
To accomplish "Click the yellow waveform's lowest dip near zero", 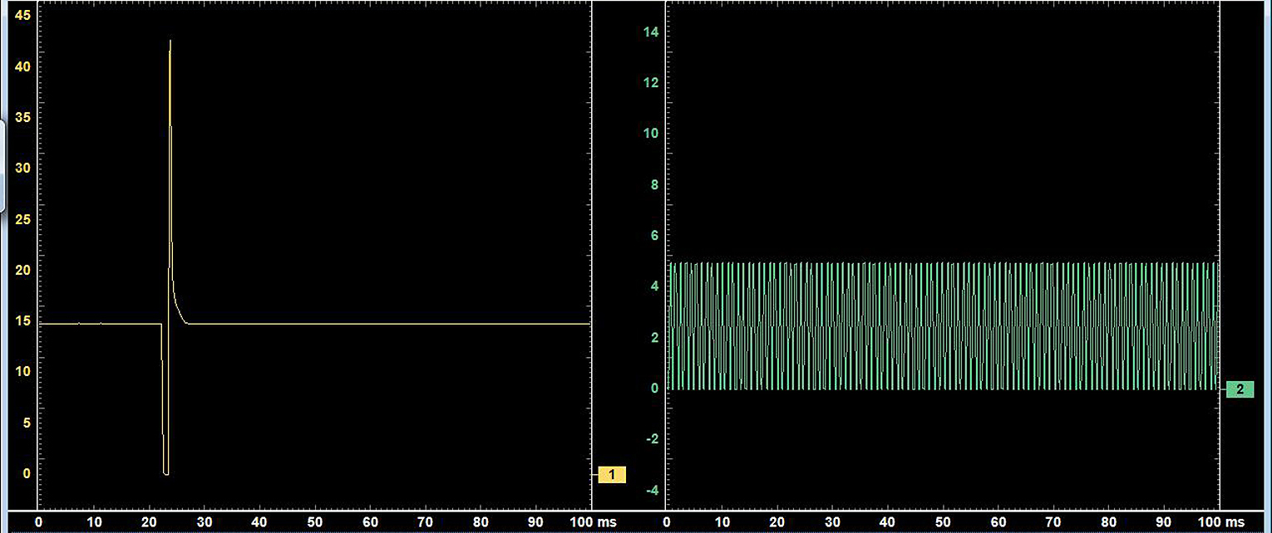I will pyautogui.click(x=166, y=473).
